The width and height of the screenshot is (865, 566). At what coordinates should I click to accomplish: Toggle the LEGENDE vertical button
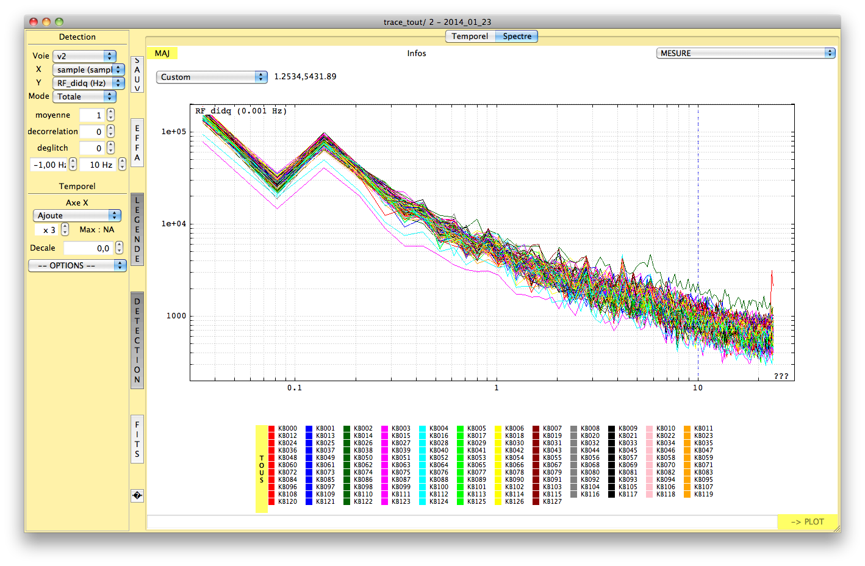[x=137, y=229]
